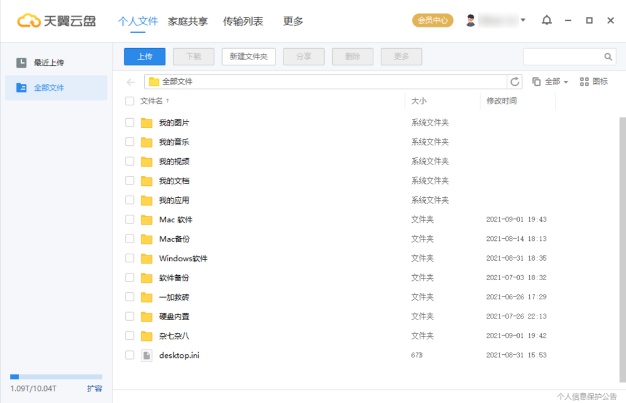626x403 pixels.
Task: Click the storage usage progress bar
Action: (x=56, y=376)
